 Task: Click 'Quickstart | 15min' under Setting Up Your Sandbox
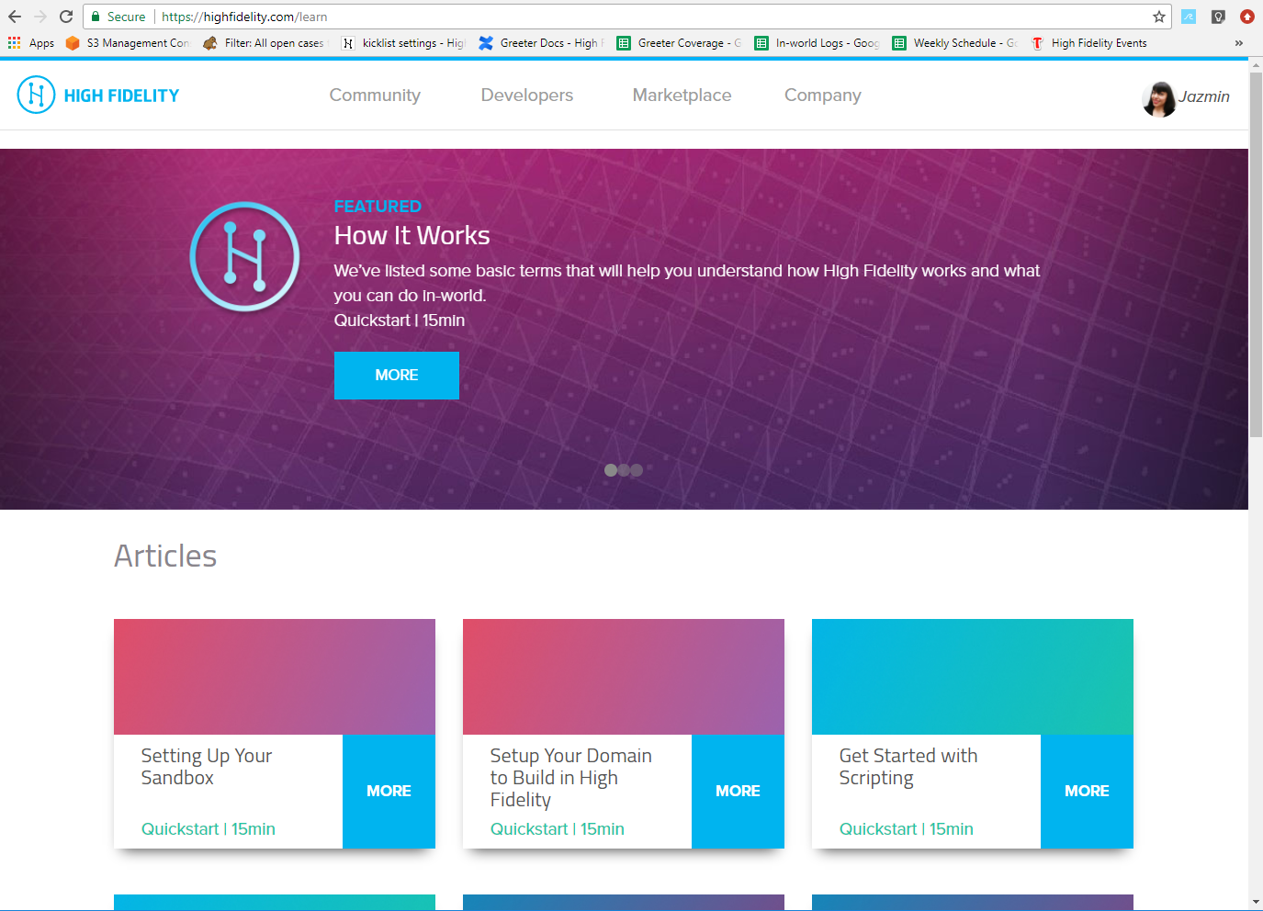(209, 829)
